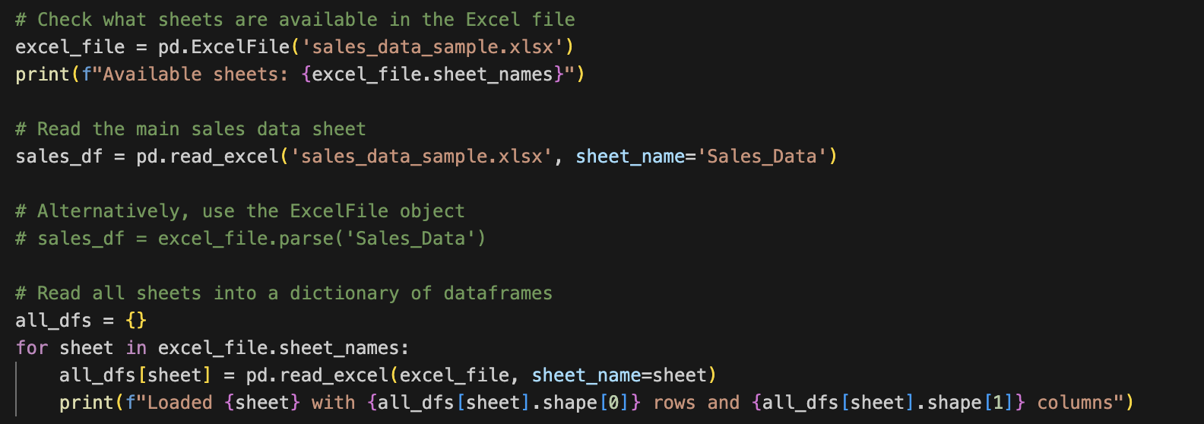Click the sales_df variable assignment
Image resolution: width=1204 pixels, height=424 pixels.
[59, 157]
